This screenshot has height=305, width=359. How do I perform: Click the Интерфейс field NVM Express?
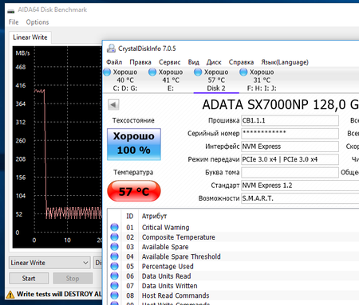click(290, 147)
